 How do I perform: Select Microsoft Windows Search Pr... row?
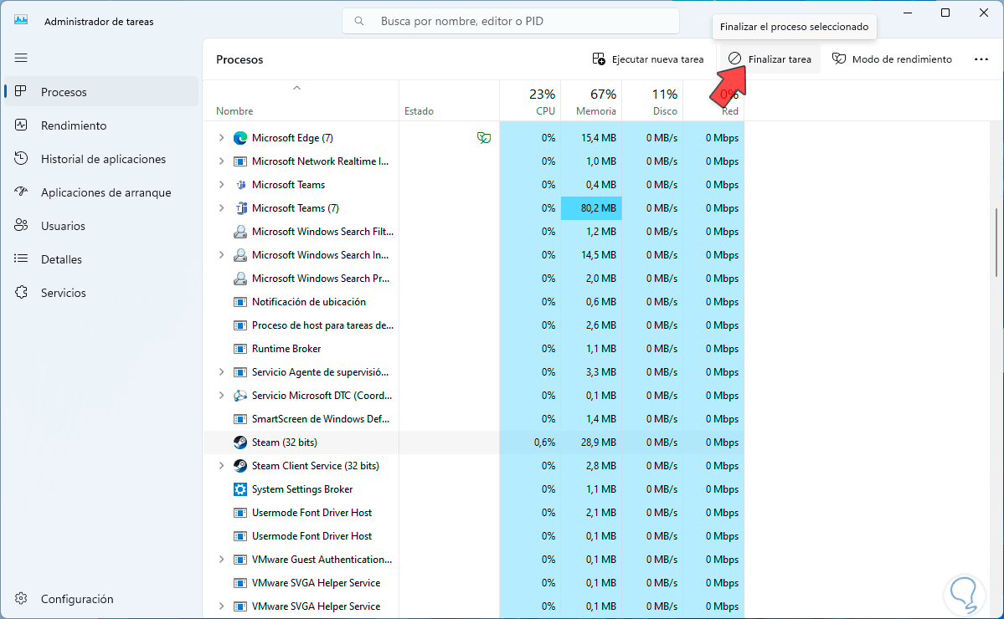point(473,279)
